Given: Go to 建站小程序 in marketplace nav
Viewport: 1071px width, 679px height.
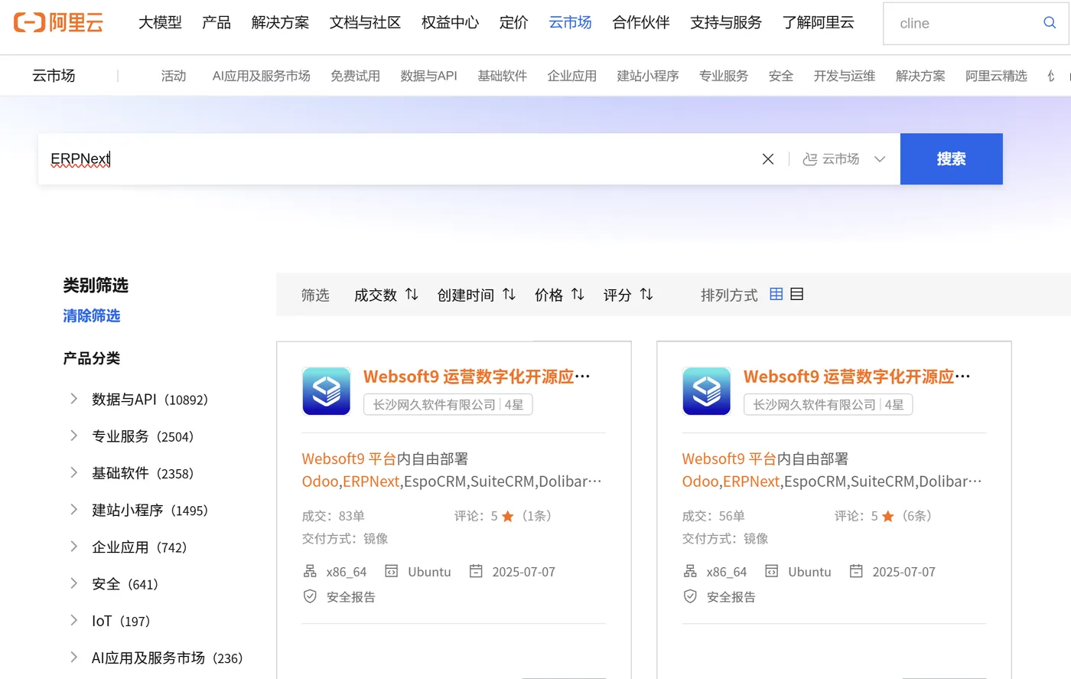Looking at the screenshot, I should pyautogui.click(x=648, y=76).
